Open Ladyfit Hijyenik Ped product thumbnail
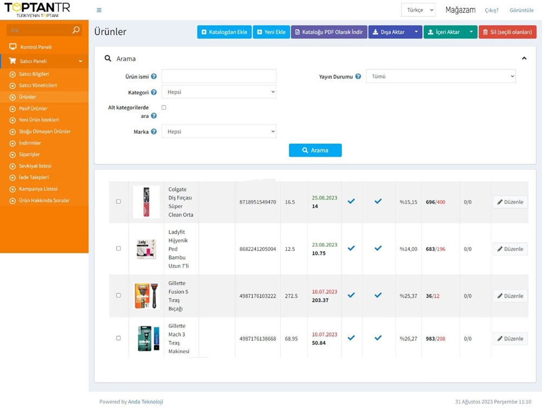Screen dimensions: 542x411 [146, 249]
